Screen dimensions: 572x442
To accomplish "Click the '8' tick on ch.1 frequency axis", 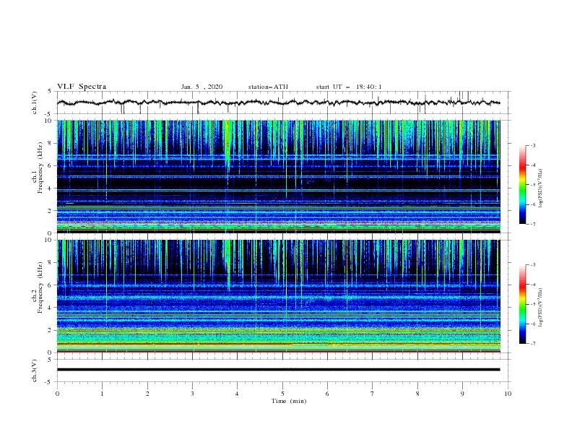I will tap(51, 143).
